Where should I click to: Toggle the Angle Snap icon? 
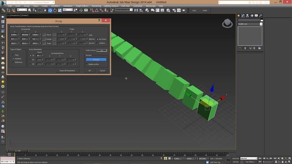click(96, 10)
